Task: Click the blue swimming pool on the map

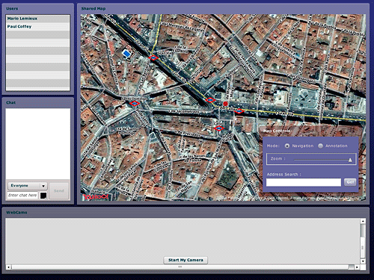Action: (126, 53)
